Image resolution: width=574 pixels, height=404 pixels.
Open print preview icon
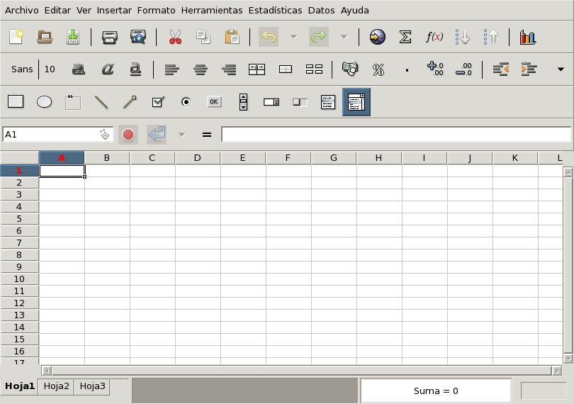(138, 37)
